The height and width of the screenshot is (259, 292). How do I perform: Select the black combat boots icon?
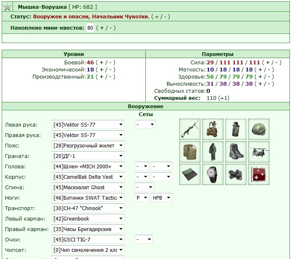coord(236,152)
